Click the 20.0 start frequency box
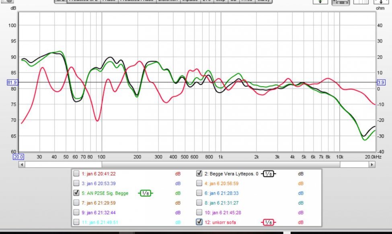392x234 pixels. 18,157
